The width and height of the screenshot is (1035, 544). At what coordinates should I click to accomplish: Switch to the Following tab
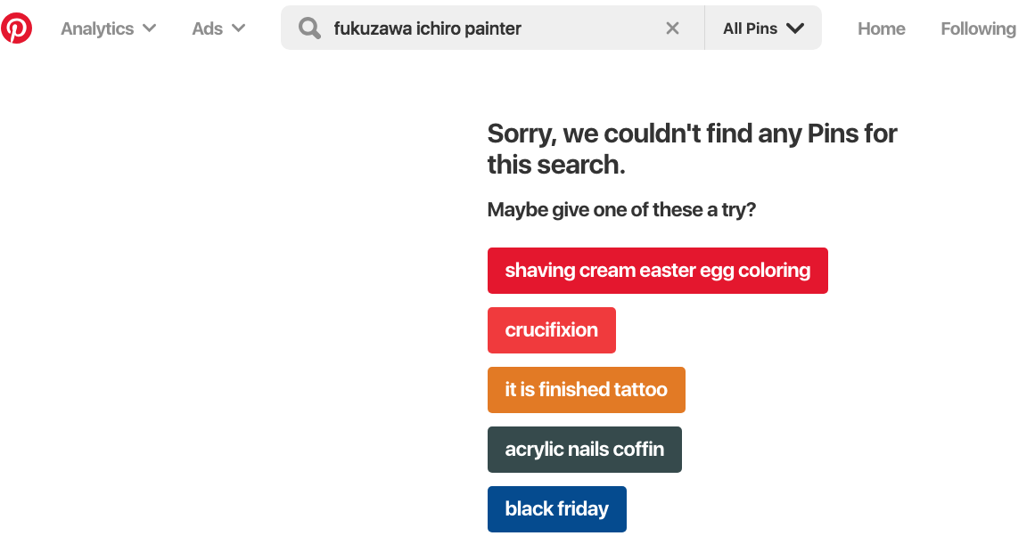pyautogui.click(x=978, y=28)
